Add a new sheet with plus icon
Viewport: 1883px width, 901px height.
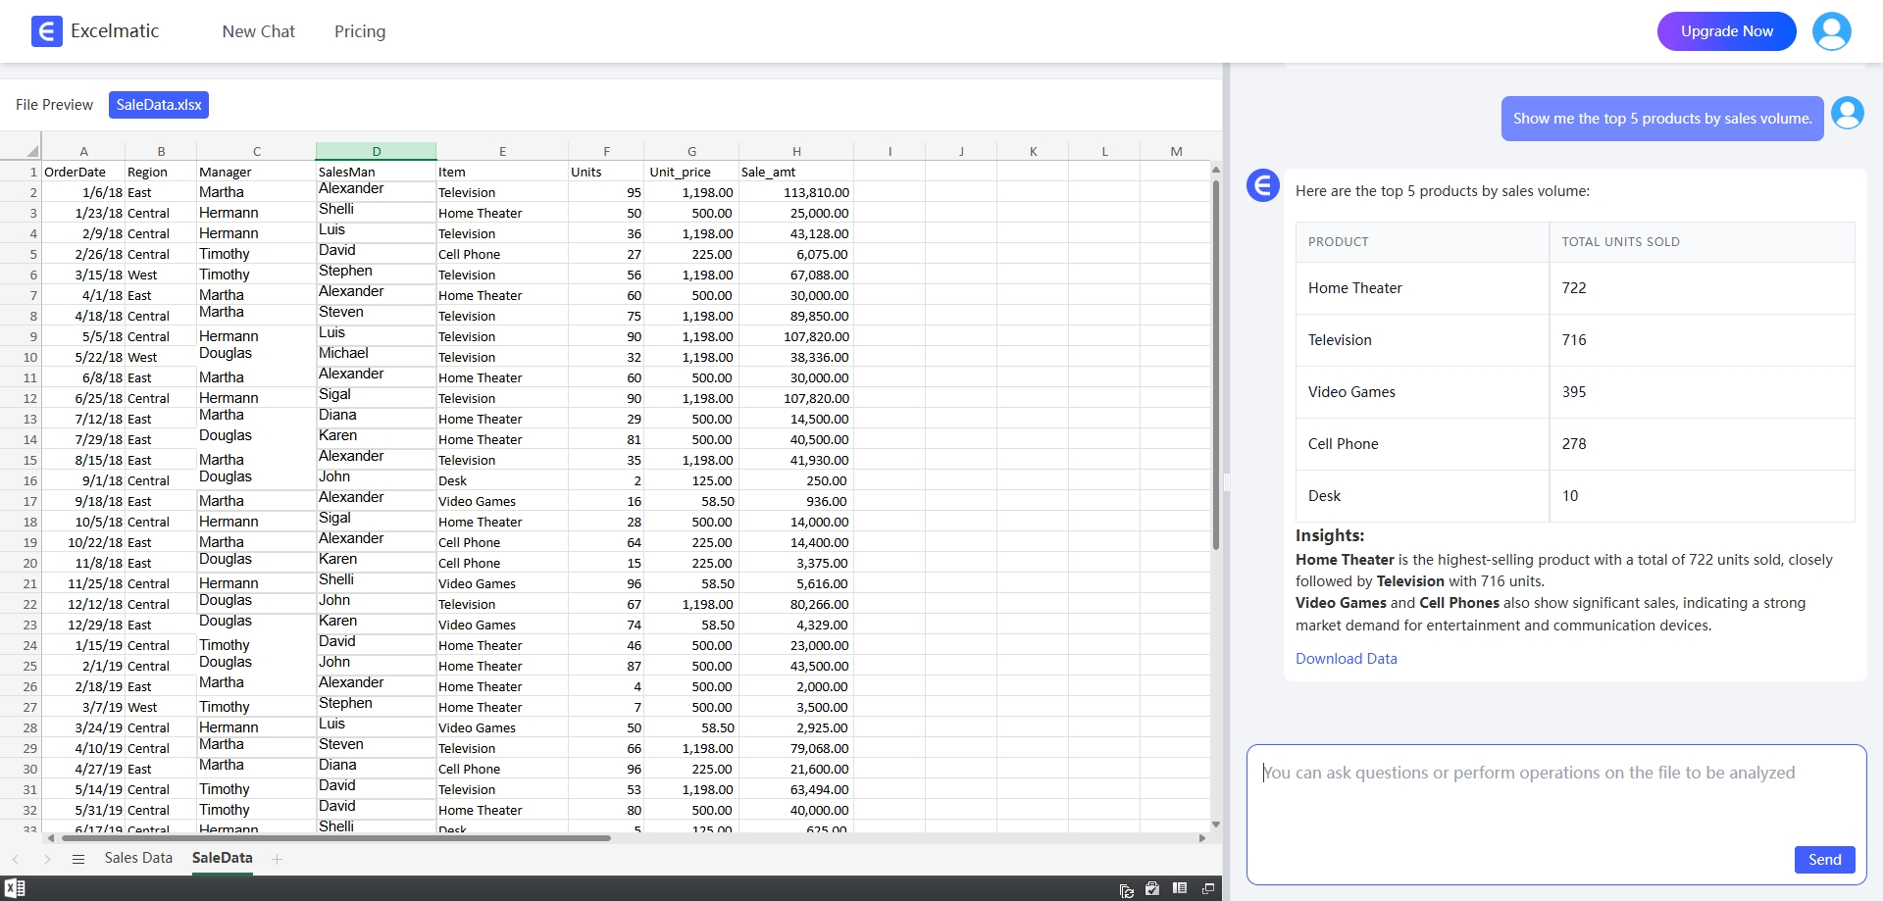(278, 859)
